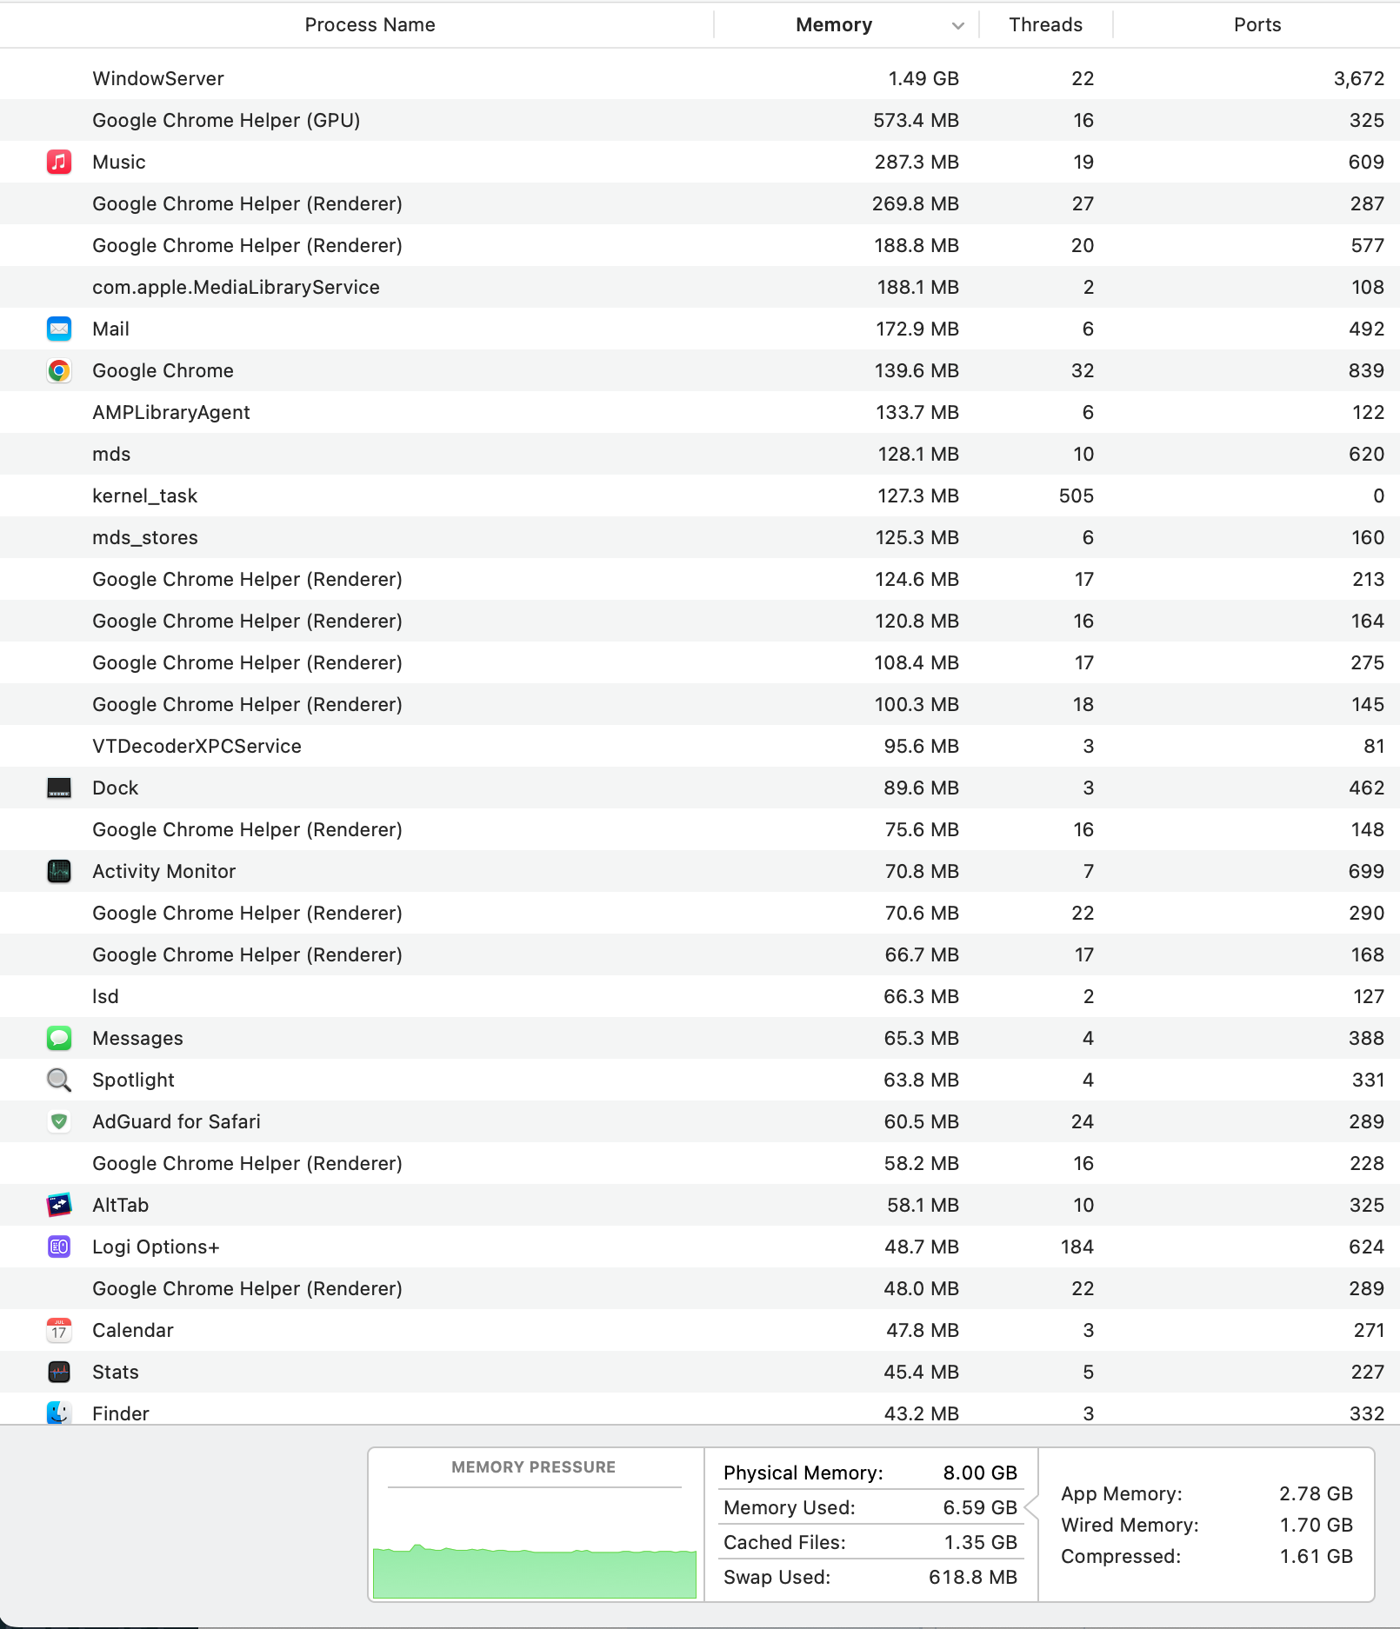This screenshot has width=1400, height=1629.
Task: Click the 505 threads value for kernel_task
Action: (x=1077, y=495)
